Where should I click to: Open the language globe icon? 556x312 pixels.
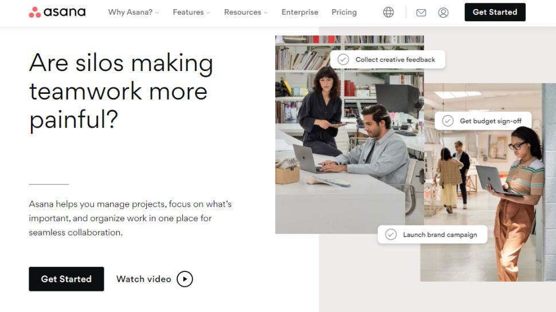click(x=389, y=12)
